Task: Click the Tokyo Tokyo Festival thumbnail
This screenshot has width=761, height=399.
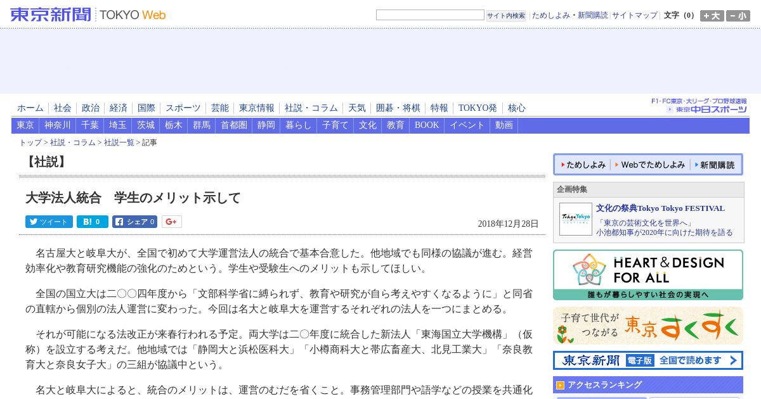Action: pos(576,219)
